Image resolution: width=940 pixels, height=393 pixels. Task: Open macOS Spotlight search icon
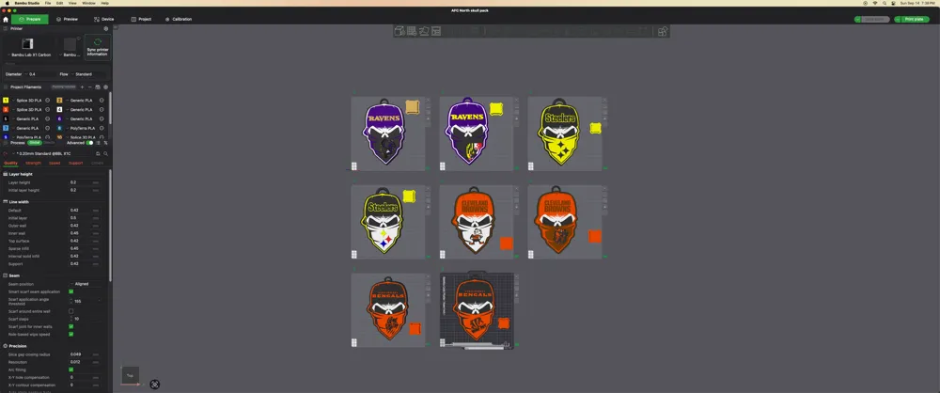click(885, 3)
